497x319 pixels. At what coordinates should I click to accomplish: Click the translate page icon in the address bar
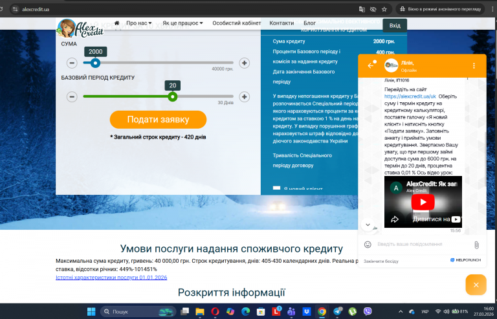(x=362, y=9)
